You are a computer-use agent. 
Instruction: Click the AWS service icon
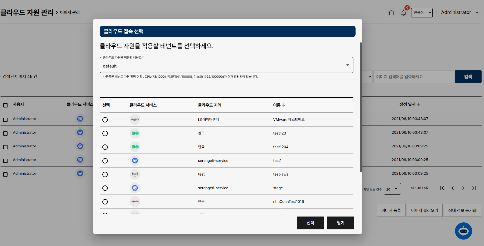(x=135, y=174)
